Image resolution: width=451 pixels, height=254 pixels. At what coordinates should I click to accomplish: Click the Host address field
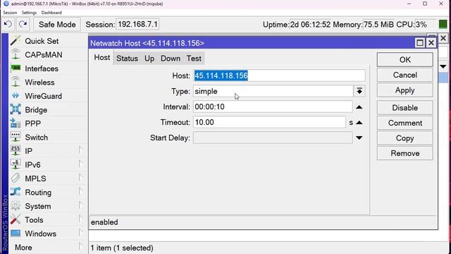click(x=279, y=75)
